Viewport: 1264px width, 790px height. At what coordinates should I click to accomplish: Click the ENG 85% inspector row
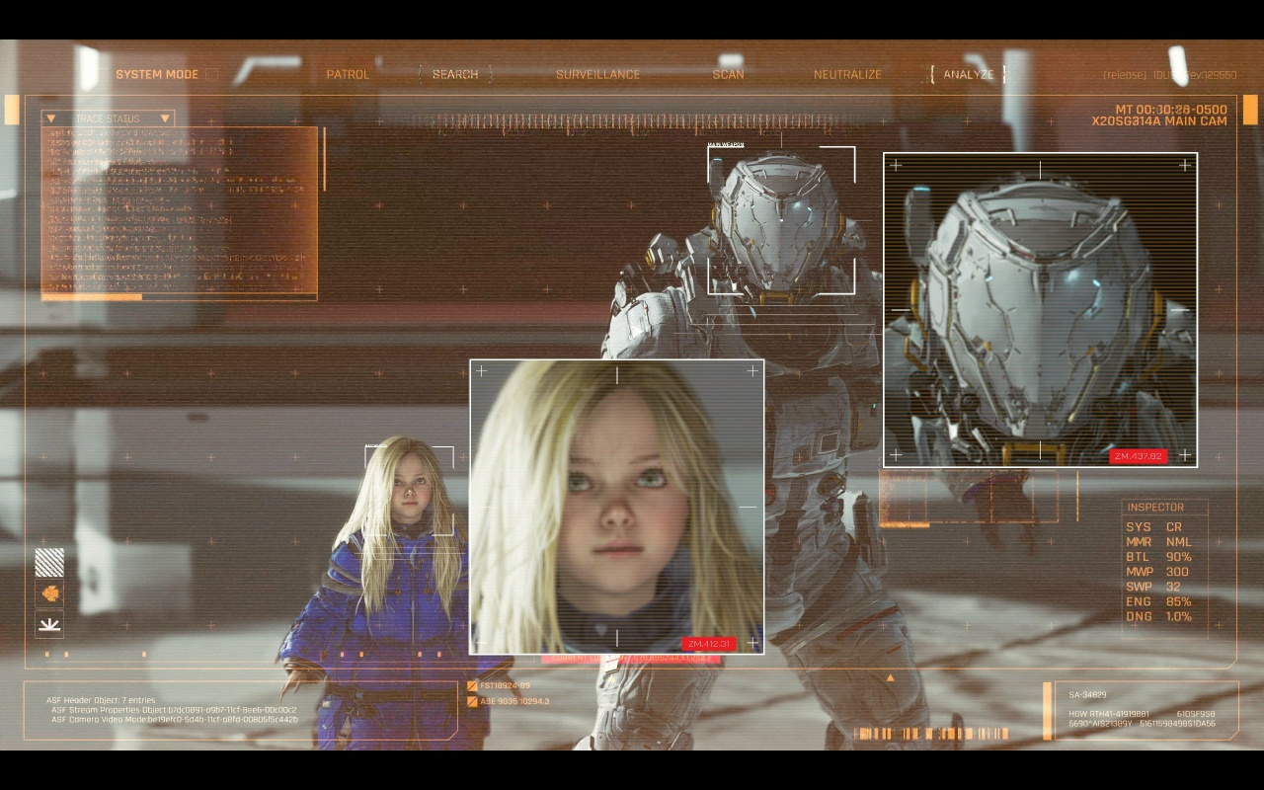tap(1159, 601)
